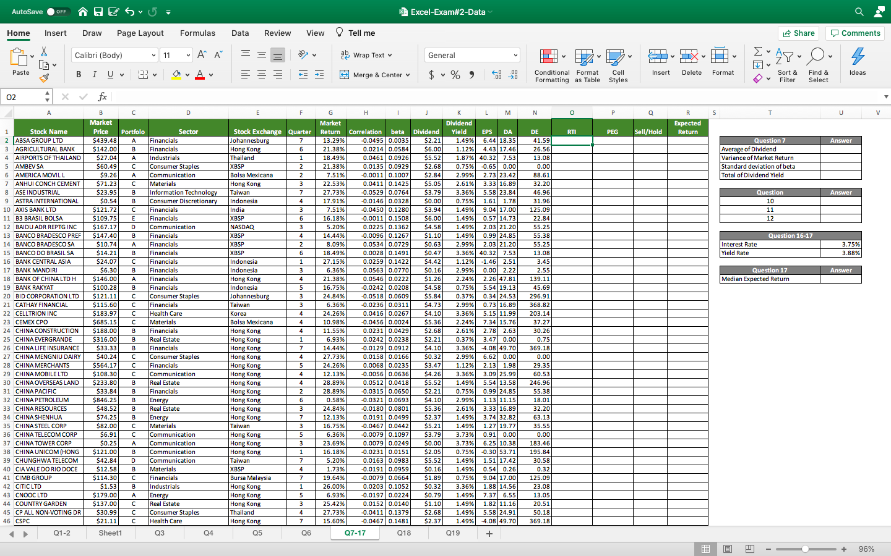Toggle italic formatting

point(95,75)
